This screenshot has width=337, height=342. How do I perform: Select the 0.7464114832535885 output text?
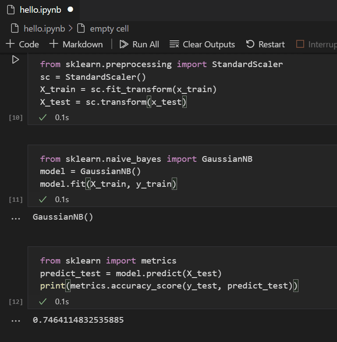pos(78,320)
